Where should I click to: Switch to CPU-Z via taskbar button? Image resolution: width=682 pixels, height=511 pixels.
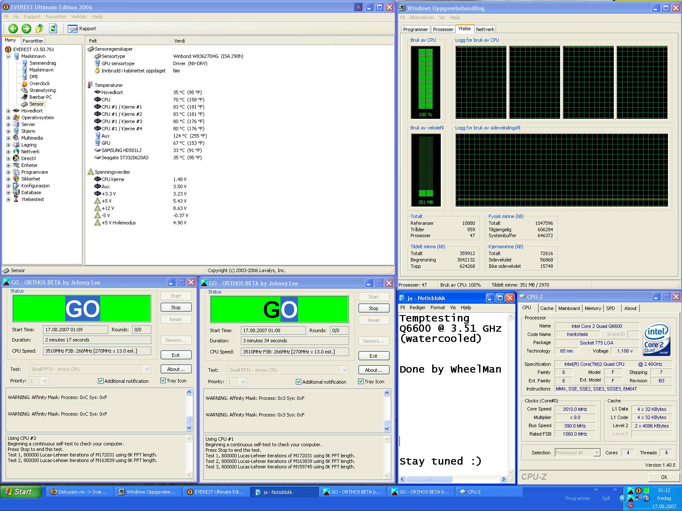click(489, 492)
